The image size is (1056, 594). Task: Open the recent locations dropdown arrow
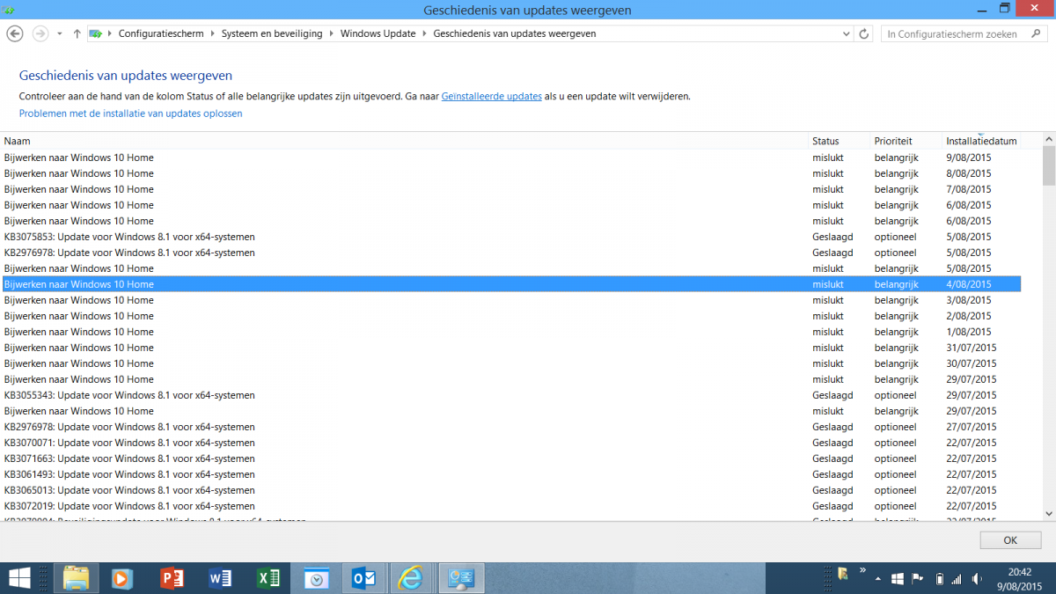(60, 33)
